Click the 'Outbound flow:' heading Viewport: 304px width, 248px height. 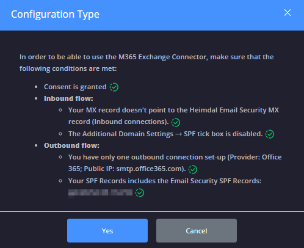71,145
